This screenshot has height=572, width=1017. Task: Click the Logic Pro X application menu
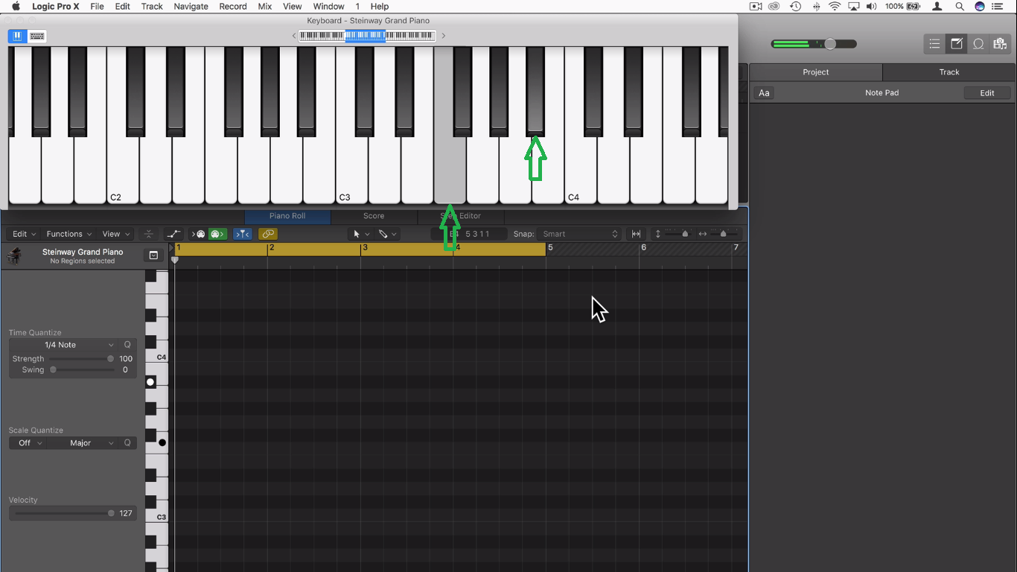pos(56,7)
